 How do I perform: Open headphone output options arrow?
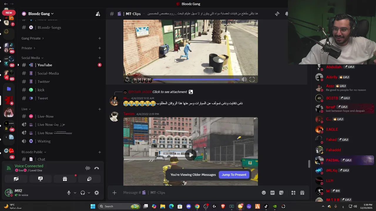89,193
